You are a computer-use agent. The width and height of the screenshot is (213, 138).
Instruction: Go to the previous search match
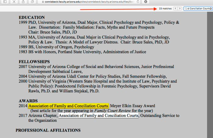175,9
